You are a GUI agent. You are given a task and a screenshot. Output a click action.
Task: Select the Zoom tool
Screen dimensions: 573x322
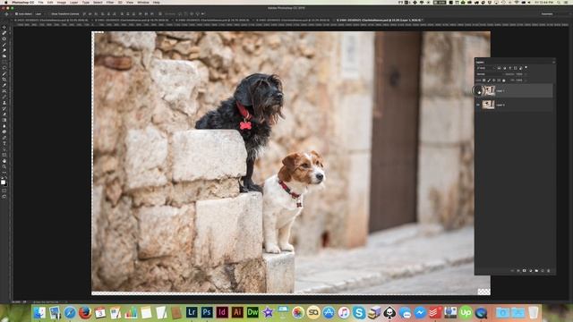point(4,166)
